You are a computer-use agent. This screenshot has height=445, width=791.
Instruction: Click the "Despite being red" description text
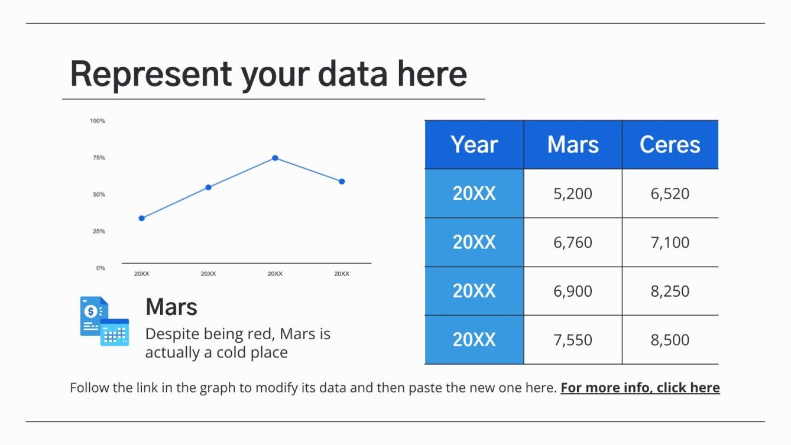click(x=238, y=343)
